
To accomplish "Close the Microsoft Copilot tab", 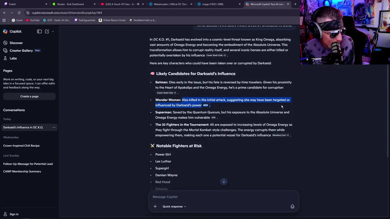I will click(288, 4).
